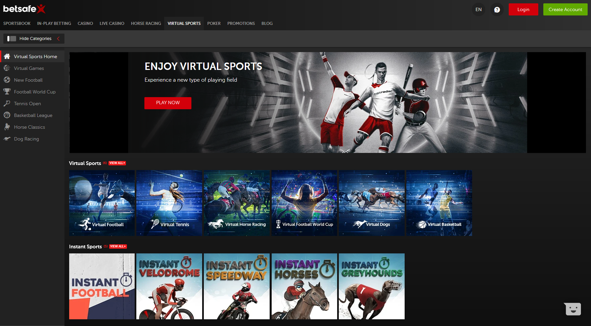
Task: Collapse categories with the red chevron
Action: tap(58, 39)
